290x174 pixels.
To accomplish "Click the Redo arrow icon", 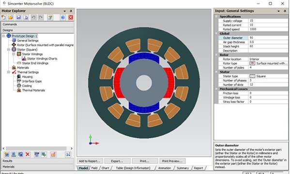I will tap(41, 17).
